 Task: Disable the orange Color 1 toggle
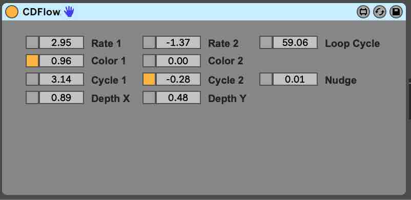[x=32, y=61]
